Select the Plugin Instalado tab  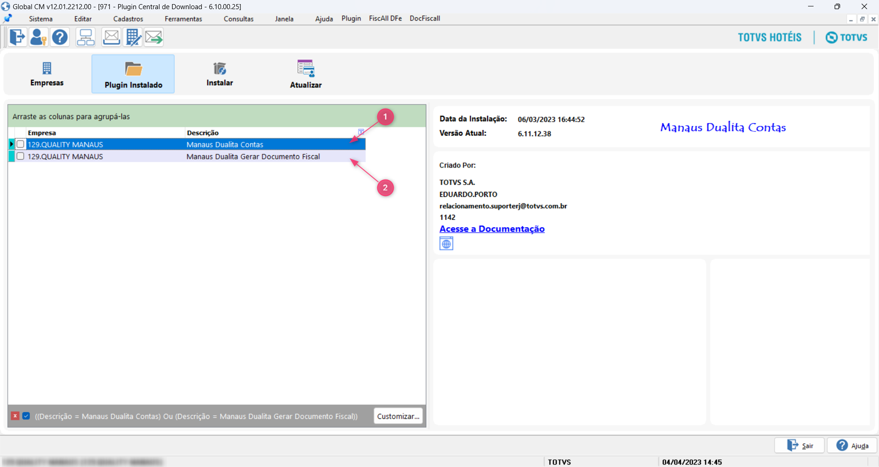(133, 74)
